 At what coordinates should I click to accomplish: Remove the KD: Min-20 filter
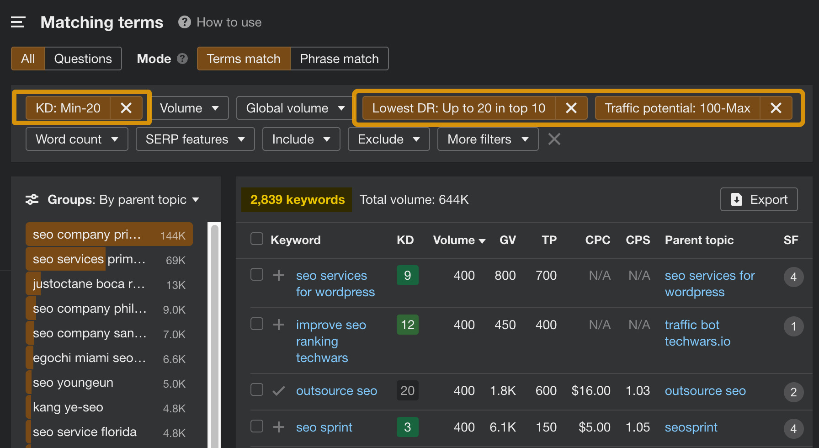(x=126, y=108)
